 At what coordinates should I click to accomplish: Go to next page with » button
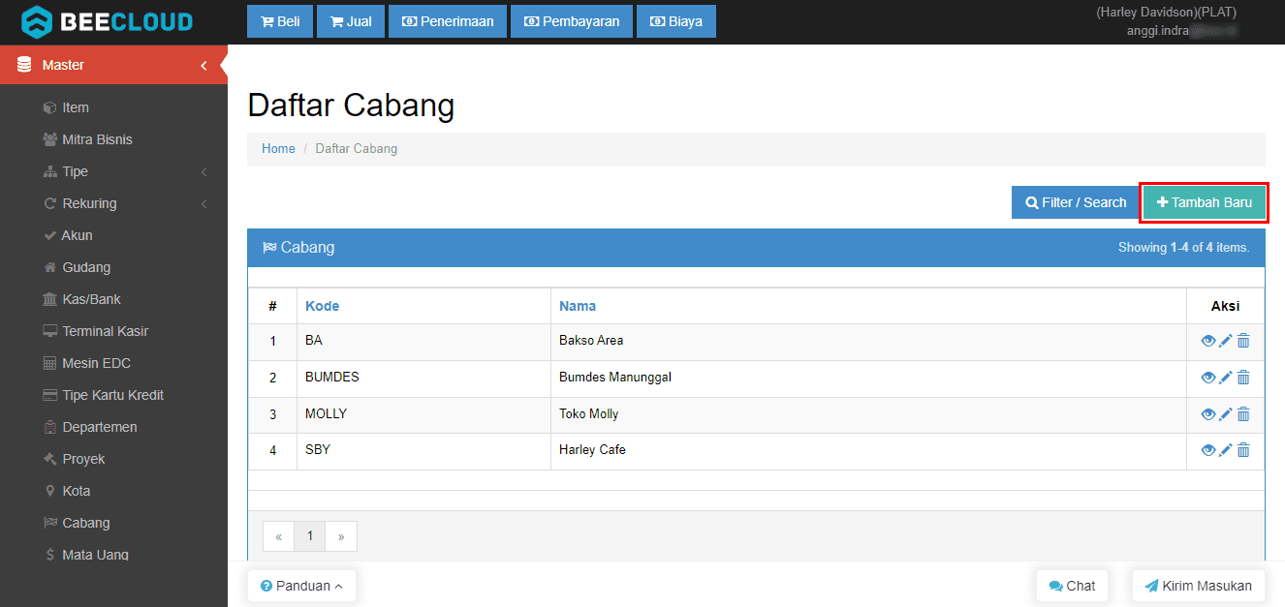click(x=341, y=536)
